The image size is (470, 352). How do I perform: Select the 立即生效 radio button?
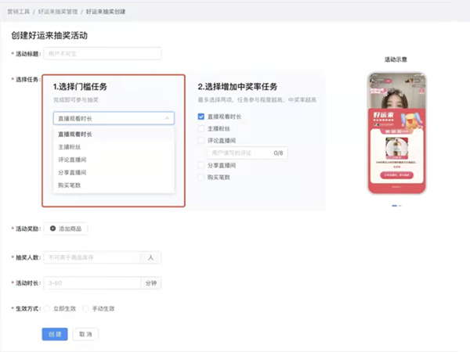48,309
